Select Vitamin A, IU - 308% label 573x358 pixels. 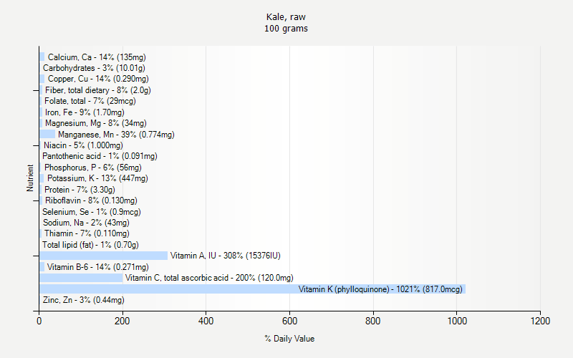226,256
